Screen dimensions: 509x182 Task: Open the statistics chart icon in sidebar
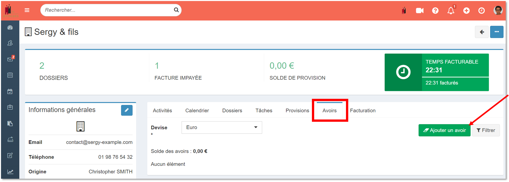[10, 172]
